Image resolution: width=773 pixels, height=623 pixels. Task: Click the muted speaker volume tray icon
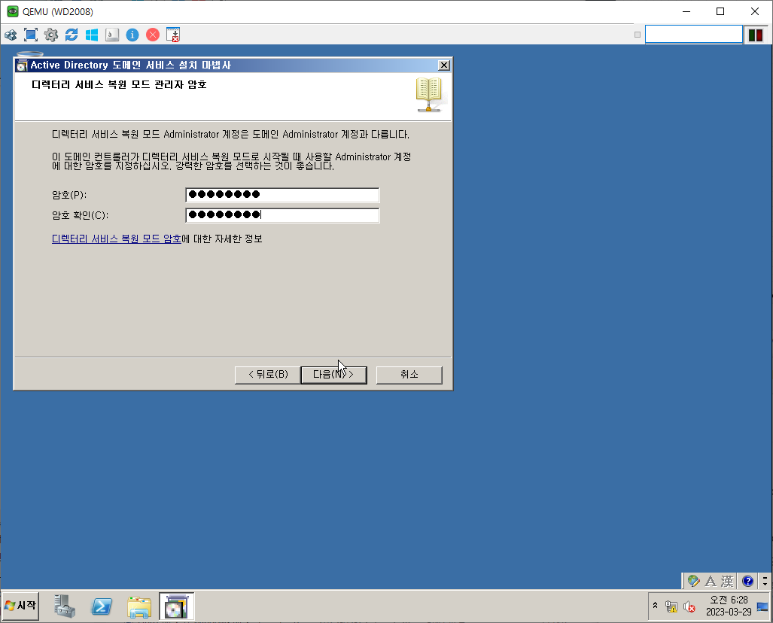689,606
